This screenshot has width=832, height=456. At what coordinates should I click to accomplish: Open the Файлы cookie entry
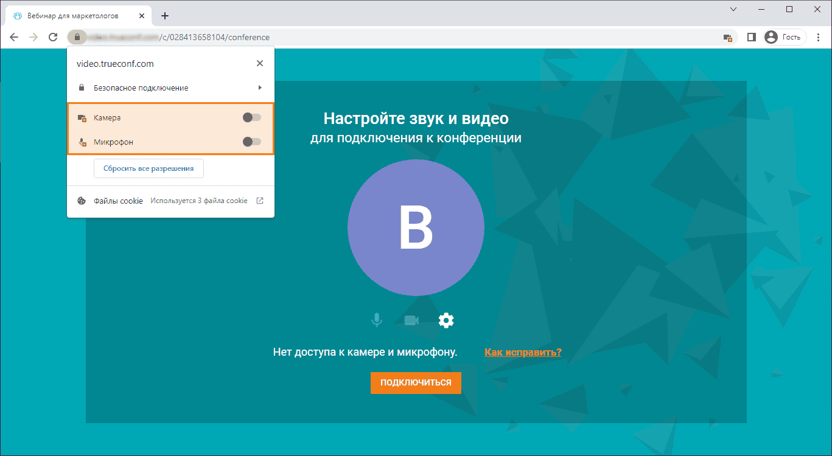(x=170, y=201)
